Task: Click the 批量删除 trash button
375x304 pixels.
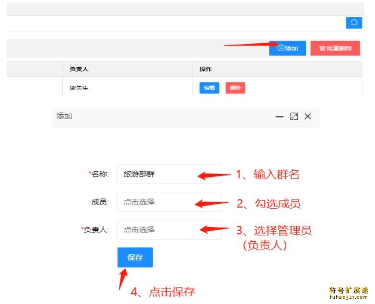Action: 335,48
